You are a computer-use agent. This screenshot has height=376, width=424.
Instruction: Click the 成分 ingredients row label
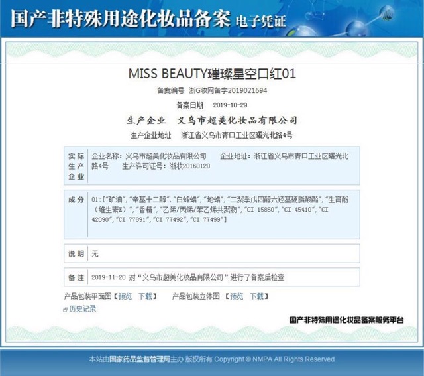pos(76,200)
